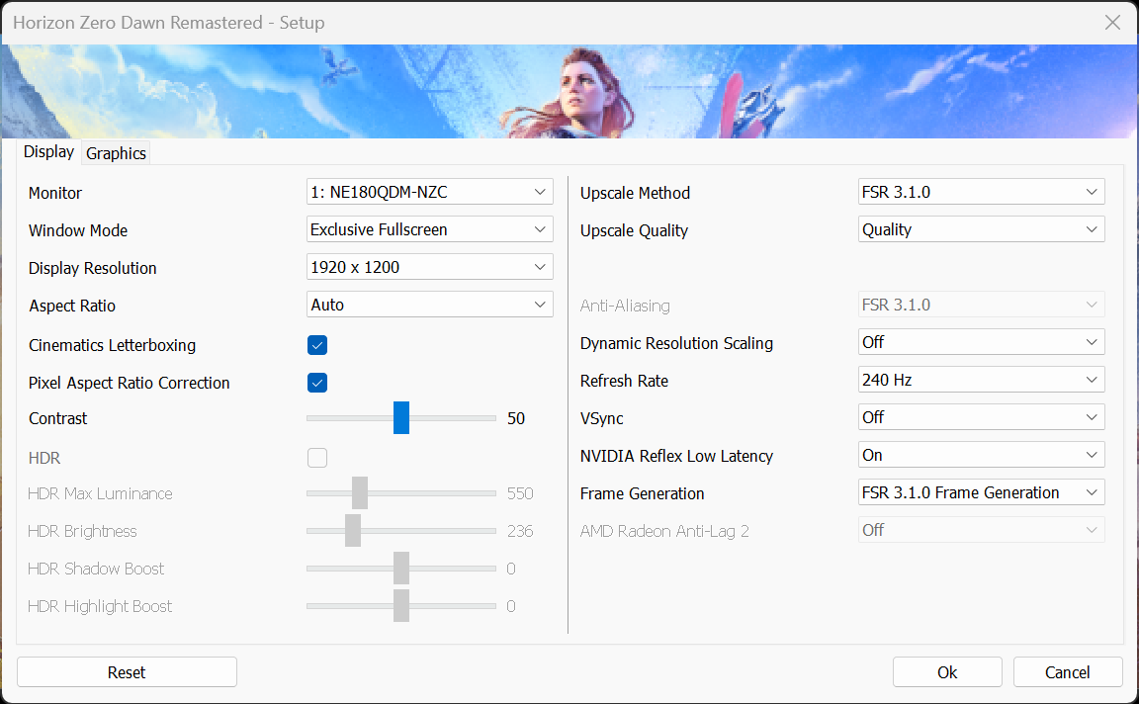
Task: Toggle the Cinematics Letterboxing checkbox
Action: (x=317, y=345)
